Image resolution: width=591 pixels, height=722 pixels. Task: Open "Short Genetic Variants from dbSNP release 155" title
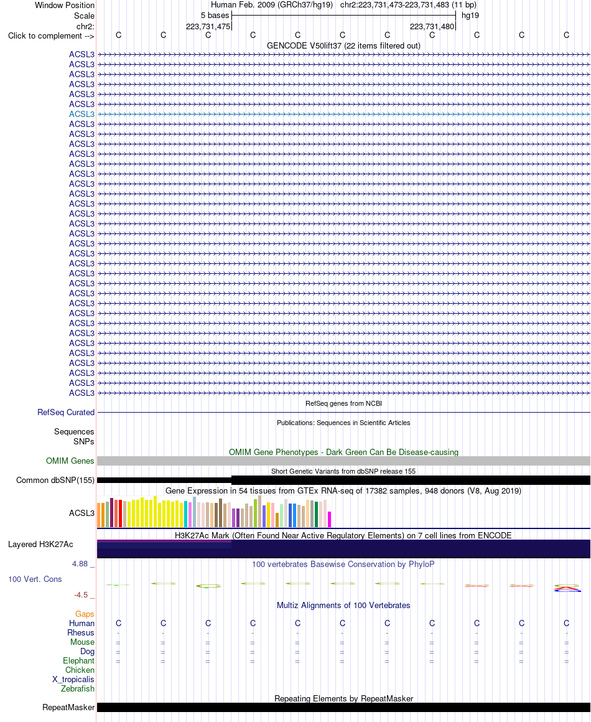(x=343, y=471)
